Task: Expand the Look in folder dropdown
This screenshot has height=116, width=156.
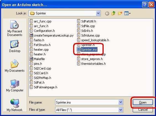Action: [x=98, y=13]
